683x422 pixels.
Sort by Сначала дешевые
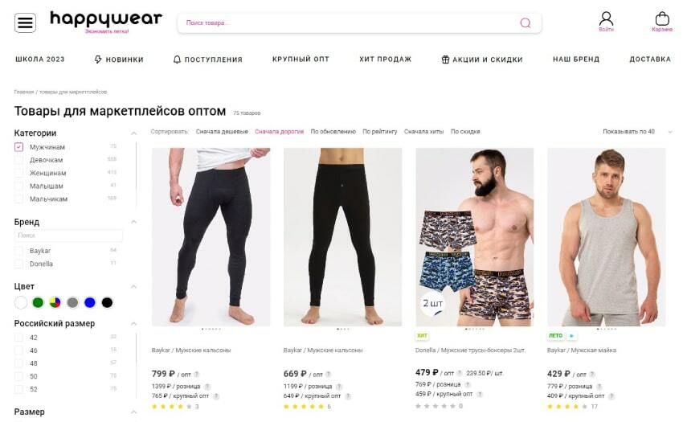click(222, 132)
